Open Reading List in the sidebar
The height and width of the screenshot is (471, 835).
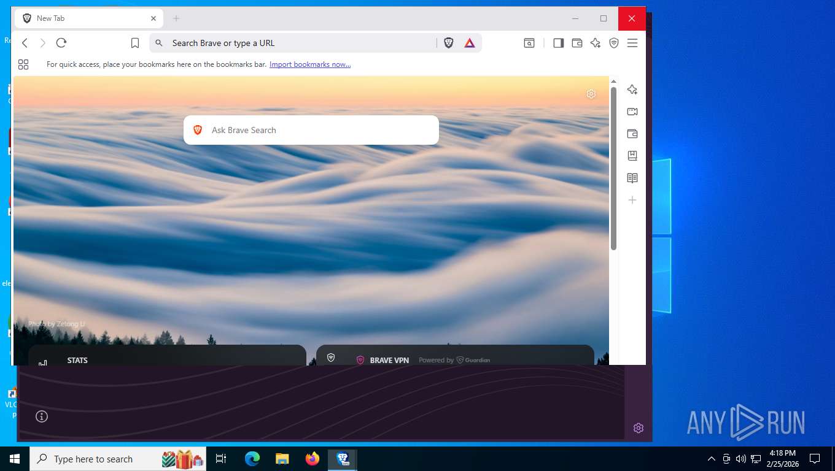pyautogui.click(x=632, y=178)
